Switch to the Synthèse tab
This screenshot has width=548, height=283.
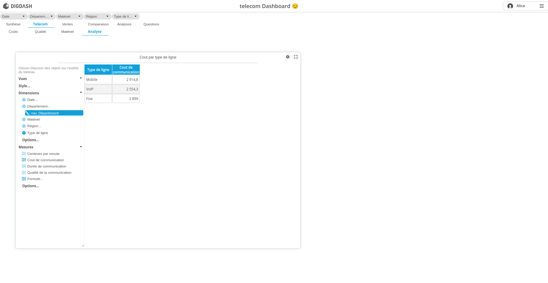click(13, 24)
